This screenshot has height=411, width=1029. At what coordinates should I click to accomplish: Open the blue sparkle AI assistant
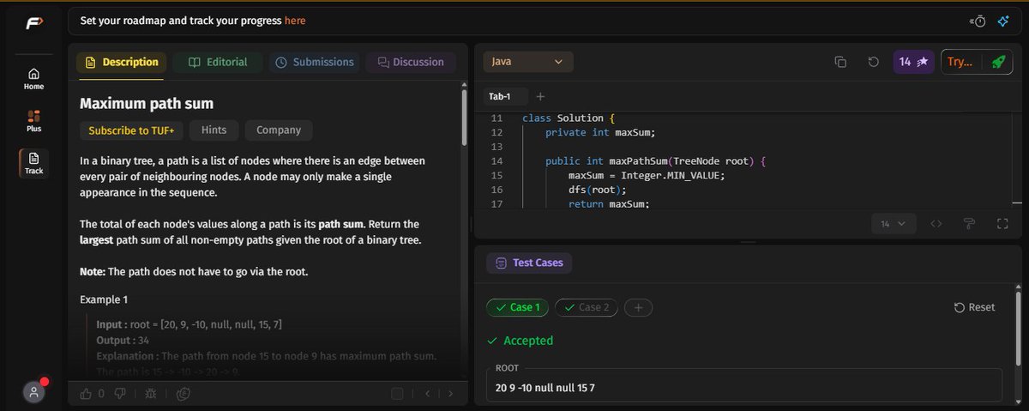tap(1002, 21)
